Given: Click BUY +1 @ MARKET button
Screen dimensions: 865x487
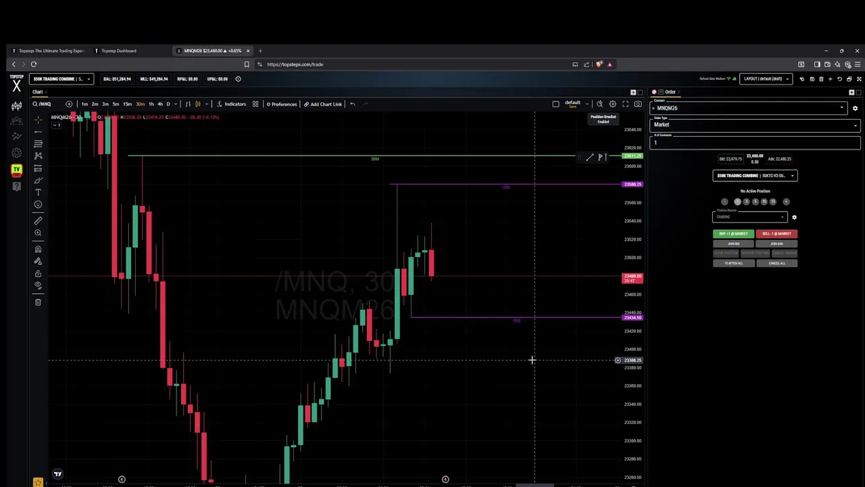Looking at the screenshot, I should pos(733,234).
